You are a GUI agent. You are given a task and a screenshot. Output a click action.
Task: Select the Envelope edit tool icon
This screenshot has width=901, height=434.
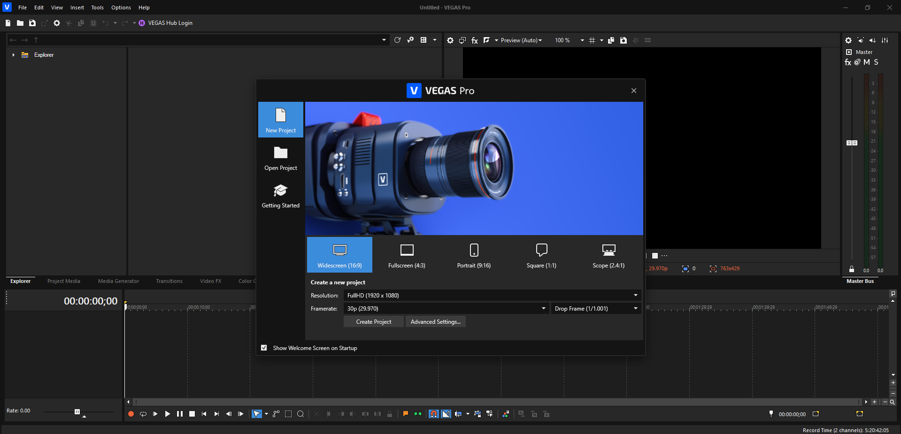pos(276,414)
